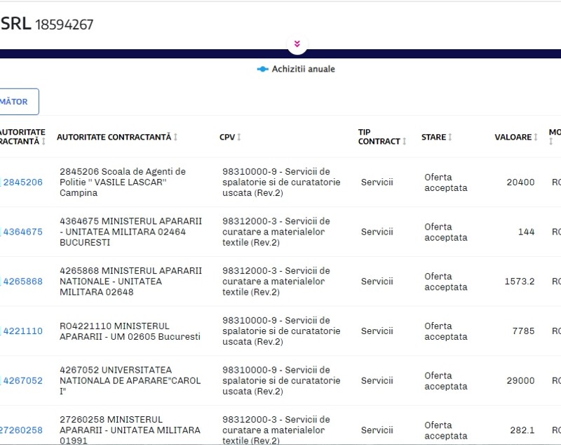Select UM 02605 Bucuresti cell
The width and height of the screenshot is (561, 445).
[x=130, y=331]
